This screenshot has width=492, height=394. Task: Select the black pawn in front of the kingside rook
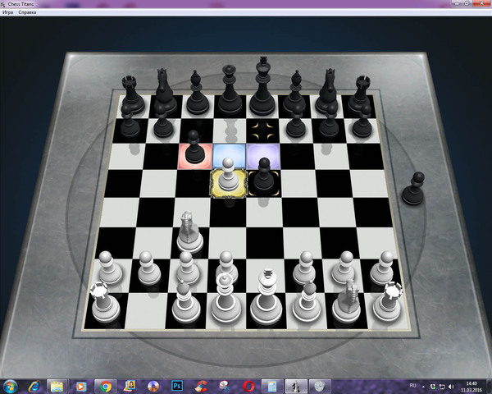pos(362,121)
